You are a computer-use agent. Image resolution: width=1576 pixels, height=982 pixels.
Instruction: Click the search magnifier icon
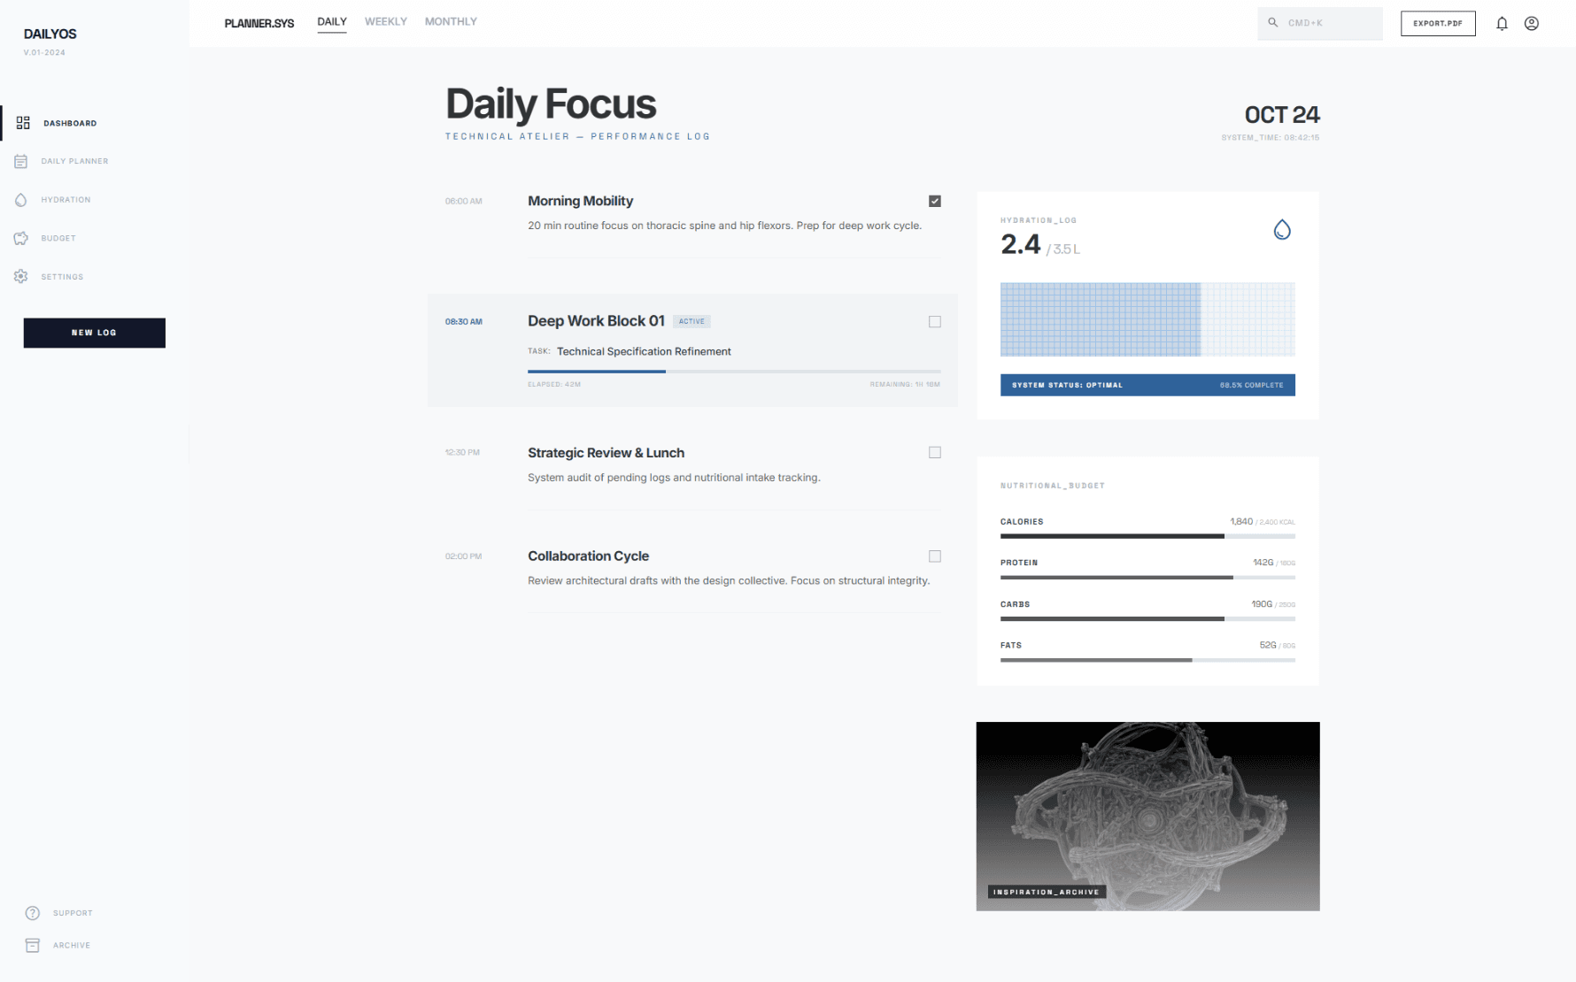click(1273, 22)
